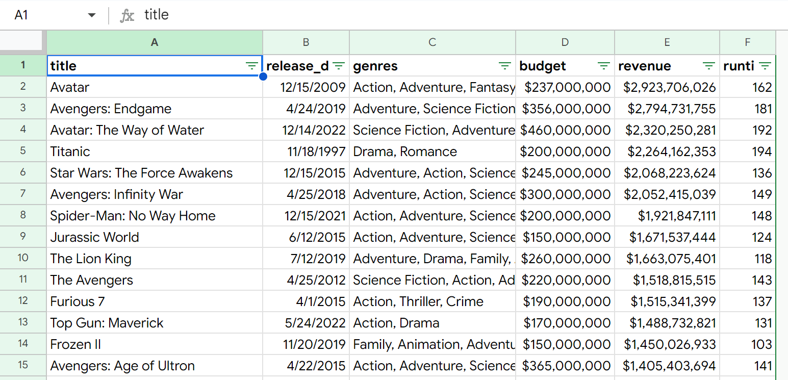Open the budget column filter icon
The width and height of the screenshot is (788, 380).
click(604, 66)
